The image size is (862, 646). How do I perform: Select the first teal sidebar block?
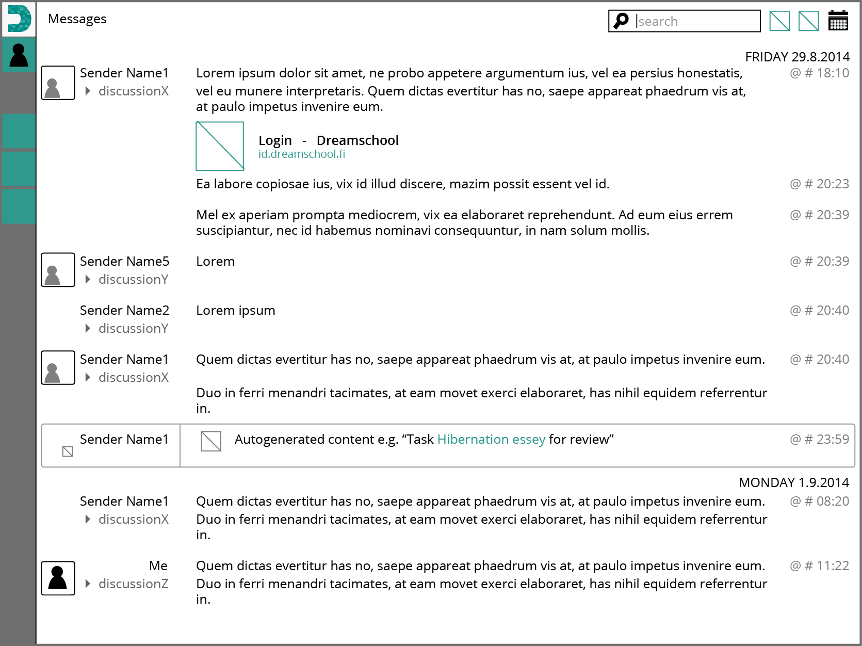(x=19, y=132)
